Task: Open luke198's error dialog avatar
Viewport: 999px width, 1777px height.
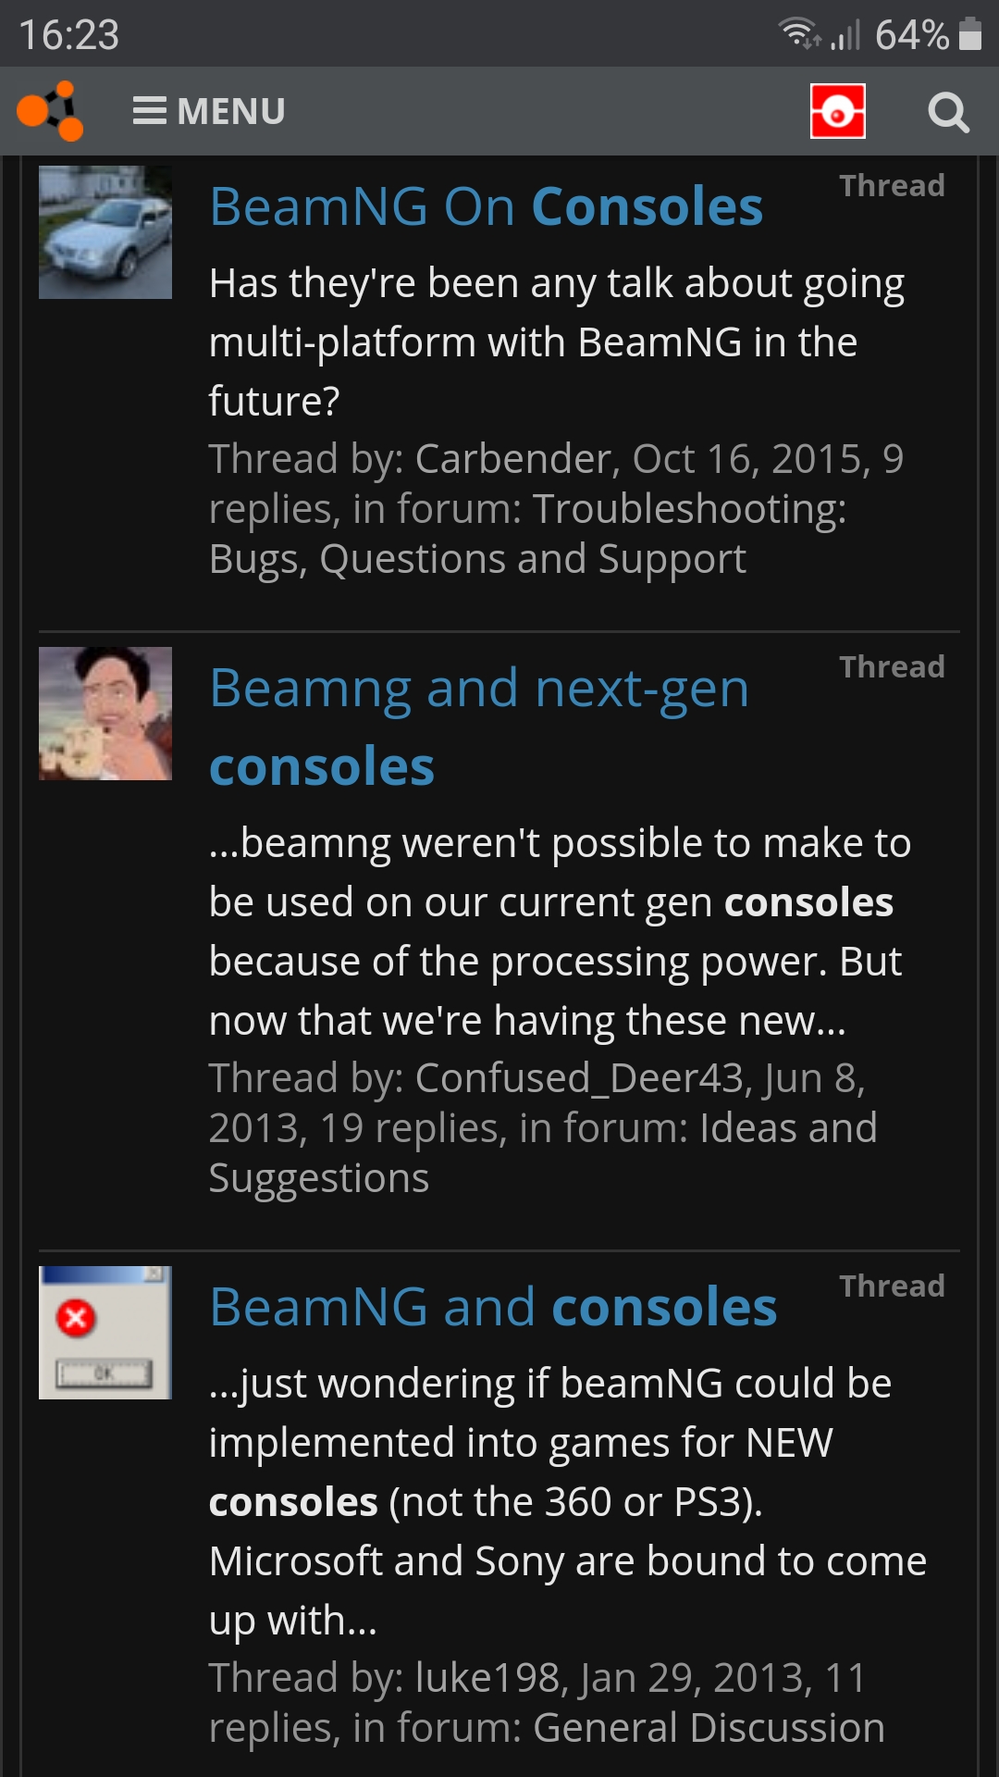Action: (105, 1333)
